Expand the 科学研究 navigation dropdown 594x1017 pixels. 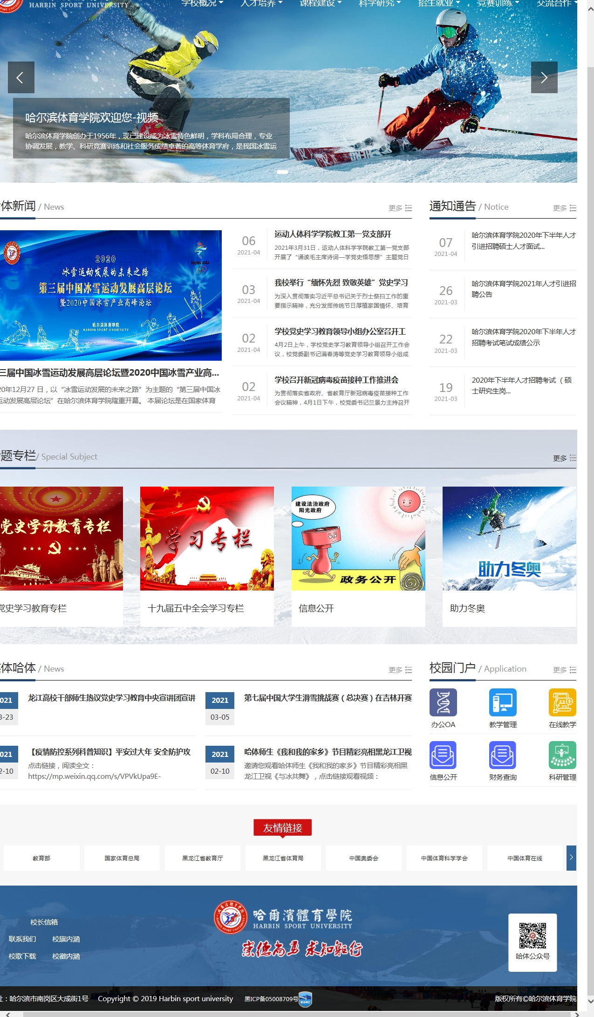point(380,4)
